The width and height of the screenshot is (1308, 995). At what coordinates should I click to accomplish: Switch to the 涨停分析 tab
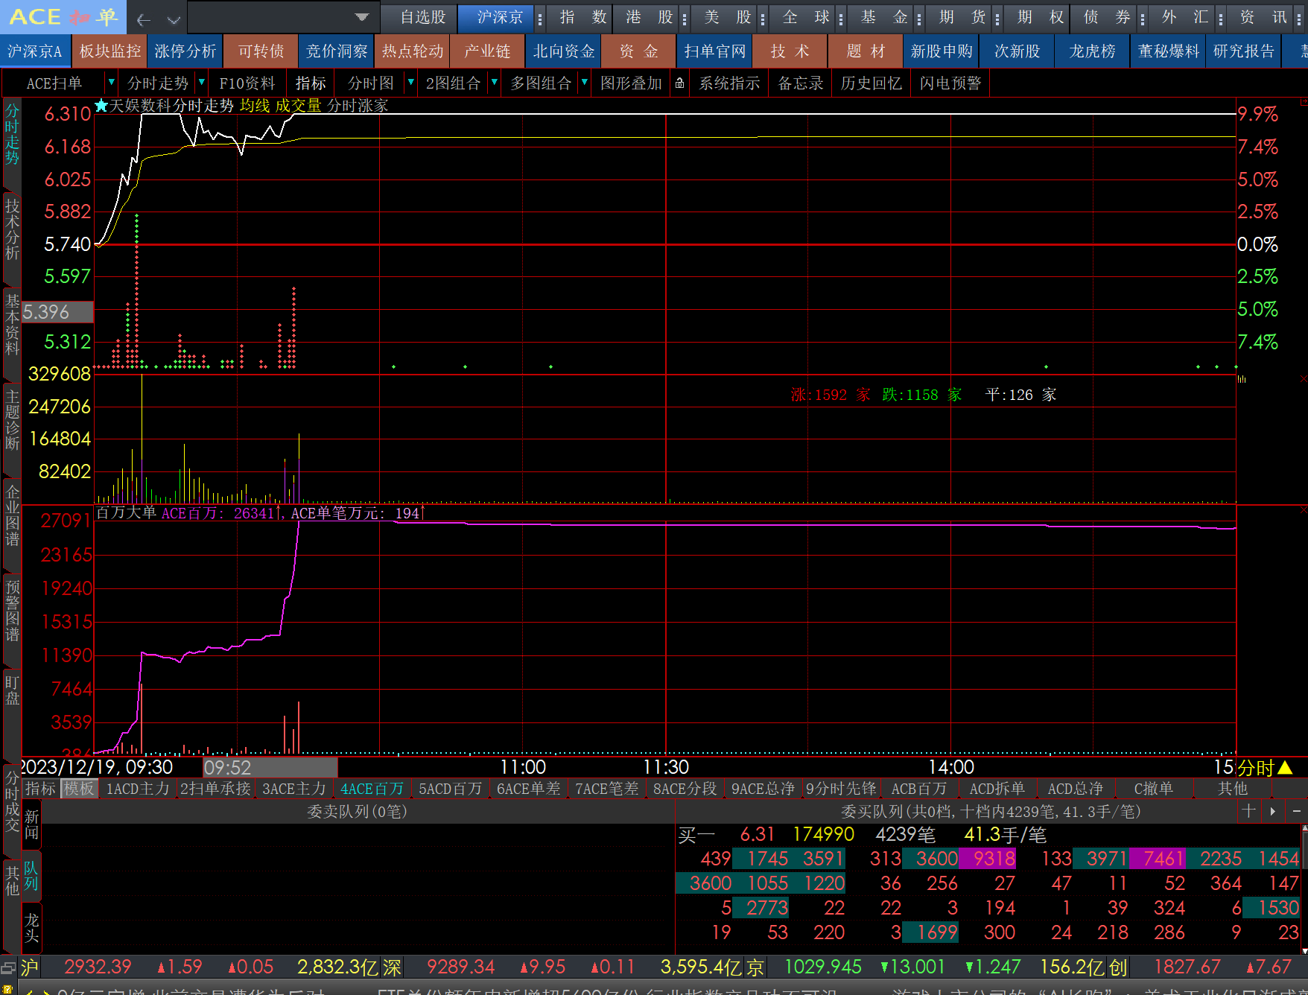coord(185,51)
